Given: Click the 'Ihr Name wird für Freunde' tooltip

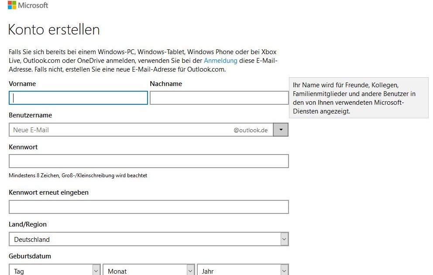Looking at the screenshot, I should point(359,98).
